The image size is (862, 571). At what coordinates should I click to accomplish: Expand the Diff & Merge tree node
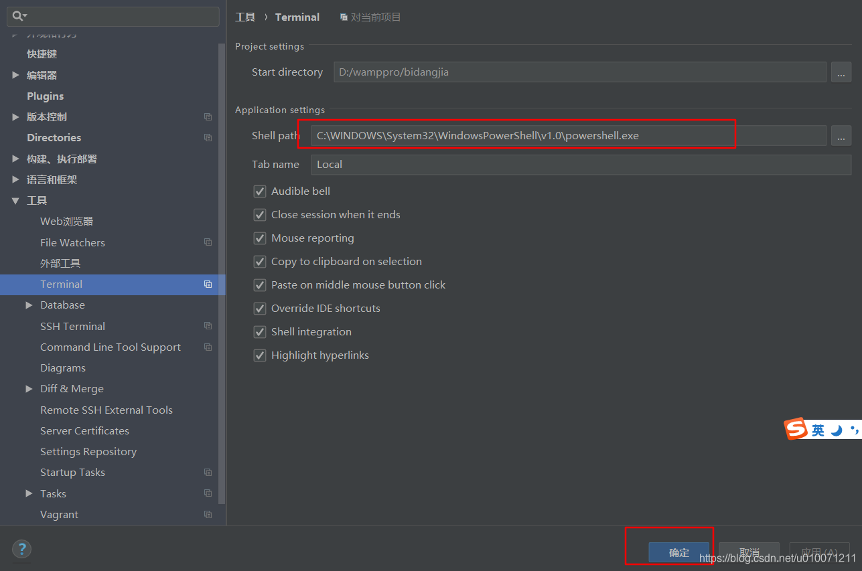[29, 388]
